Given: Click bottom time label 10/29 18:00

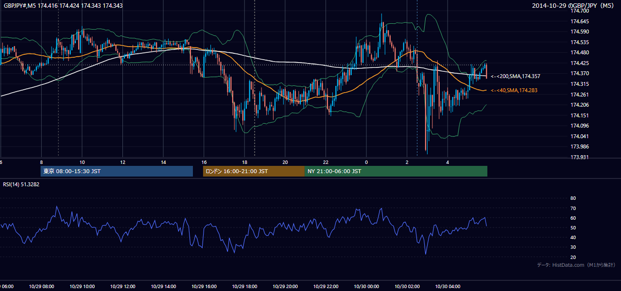Looking at the screenshot, I should pyautogui.click(x=244, y=287).
